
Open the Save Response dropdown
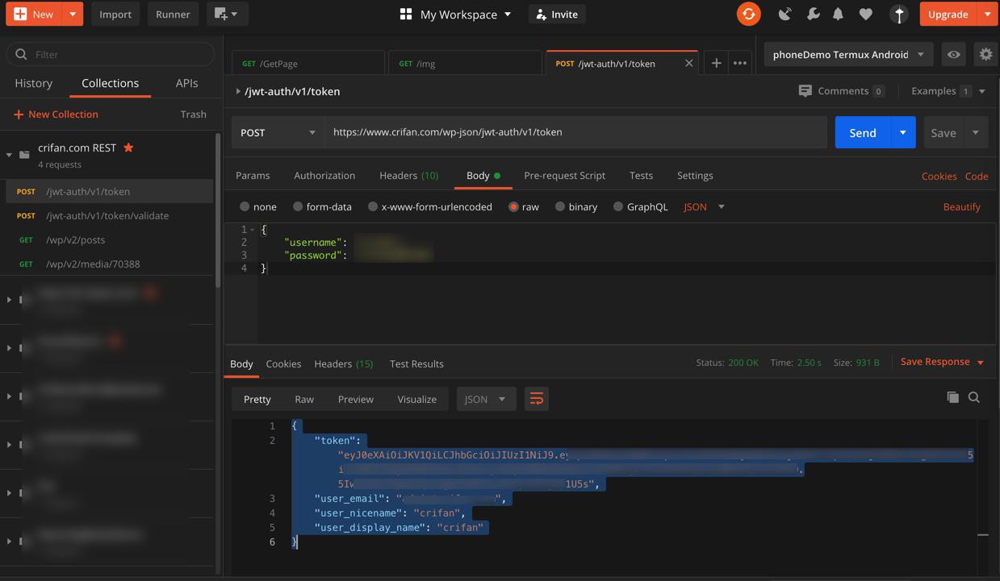pos(942,362)
